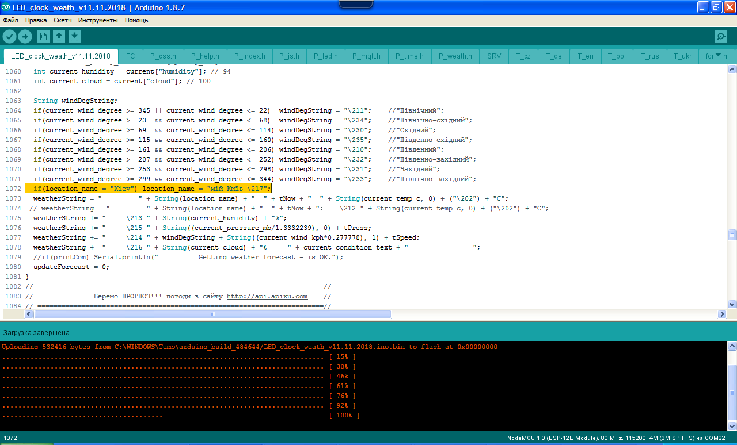Image resolution: width=737 pixels, height=445 pixels.
Task: Click line number 1063 in the gutter
Action: (12, 101)
